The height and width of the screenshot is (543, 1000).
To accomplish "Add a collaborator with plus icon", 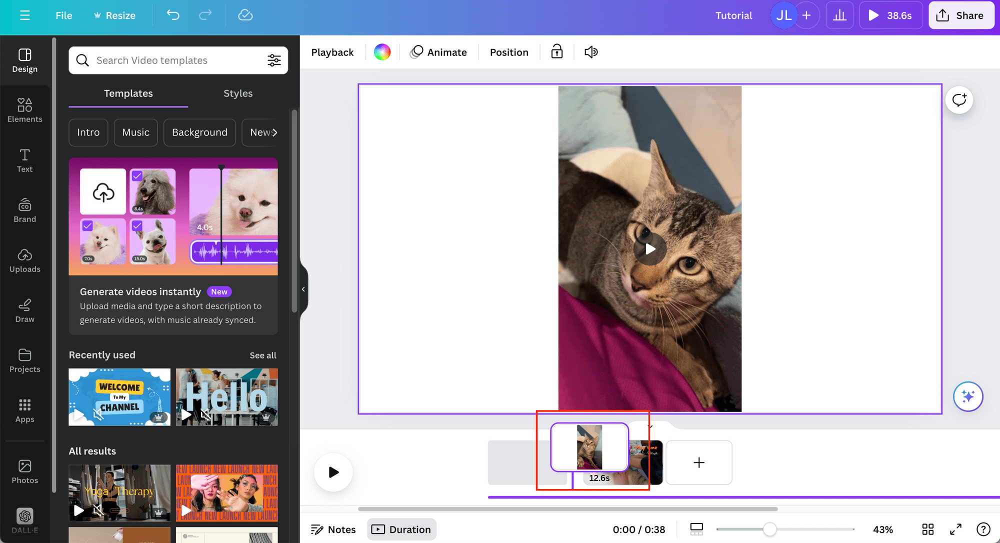I will pyautogui.click(x=806, y=15).
